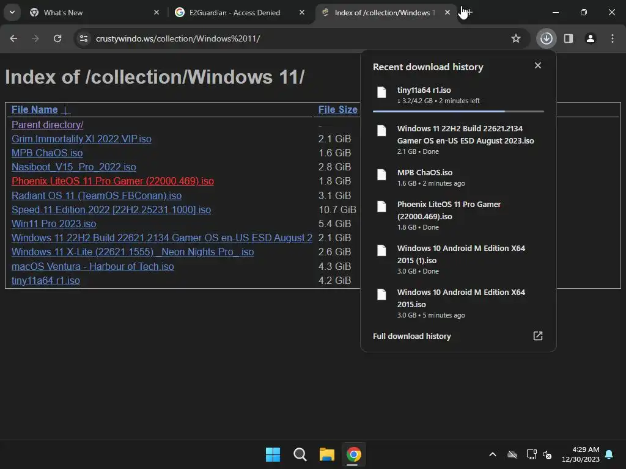The height and width of the screenshot is (469, 626).
Task: Open a new tab with plus button
Action: click(469, 12)
